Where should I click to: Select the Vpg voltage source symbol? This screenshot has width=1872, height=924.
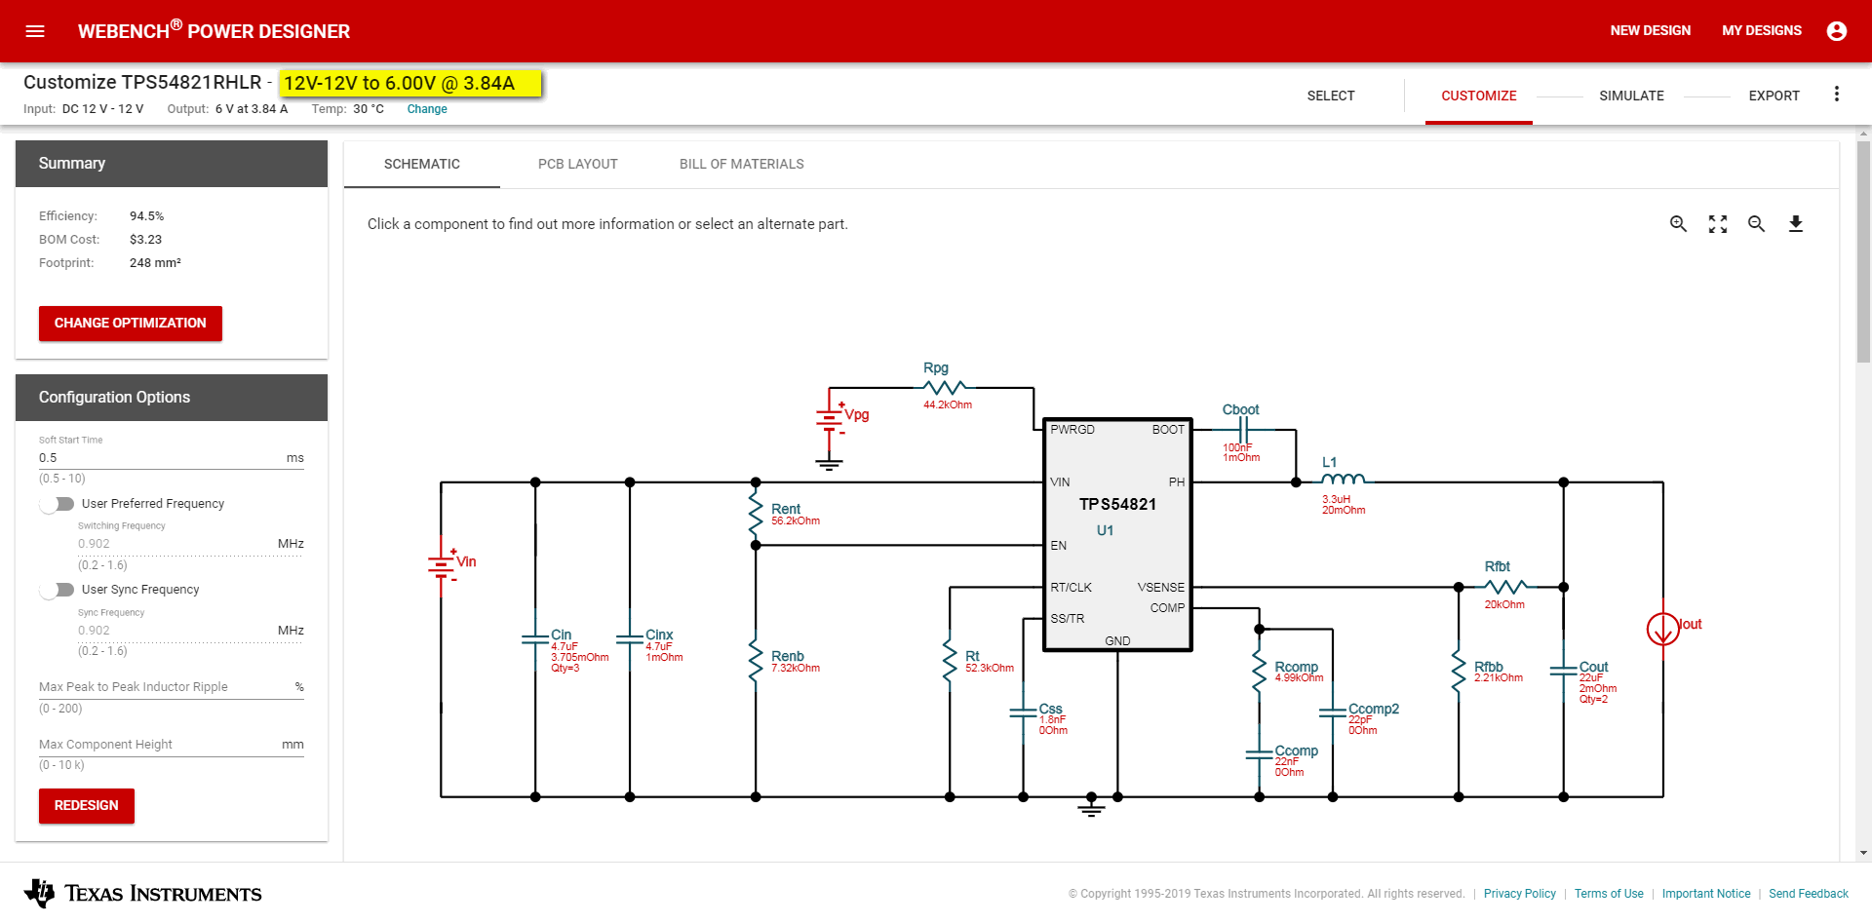830,417
